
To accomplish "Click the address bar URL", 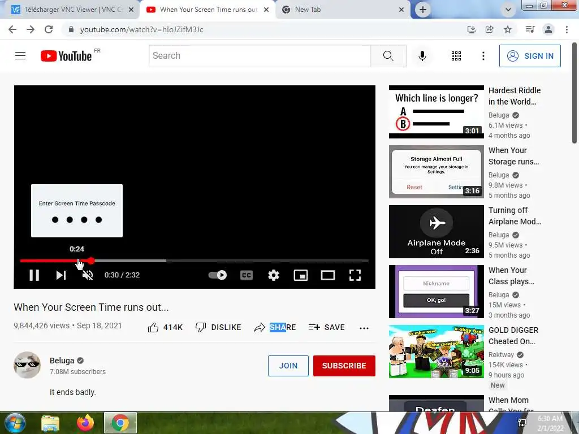I will tap(142, 29).
